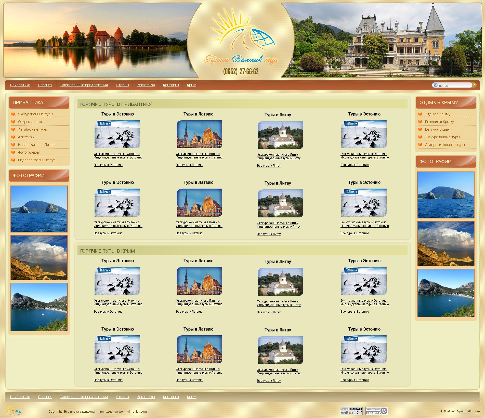Open Прибалтика in the top navigation bar
Viewport: 485px width, 418px height.
click(x=20, y=85)
